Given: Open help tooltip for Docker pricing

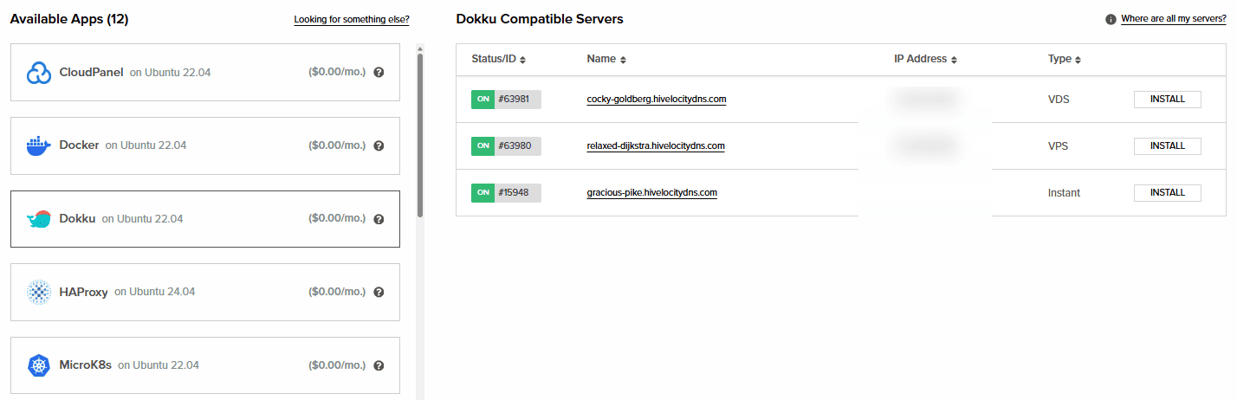Looking at the screenshot, I should click(379, 145).
